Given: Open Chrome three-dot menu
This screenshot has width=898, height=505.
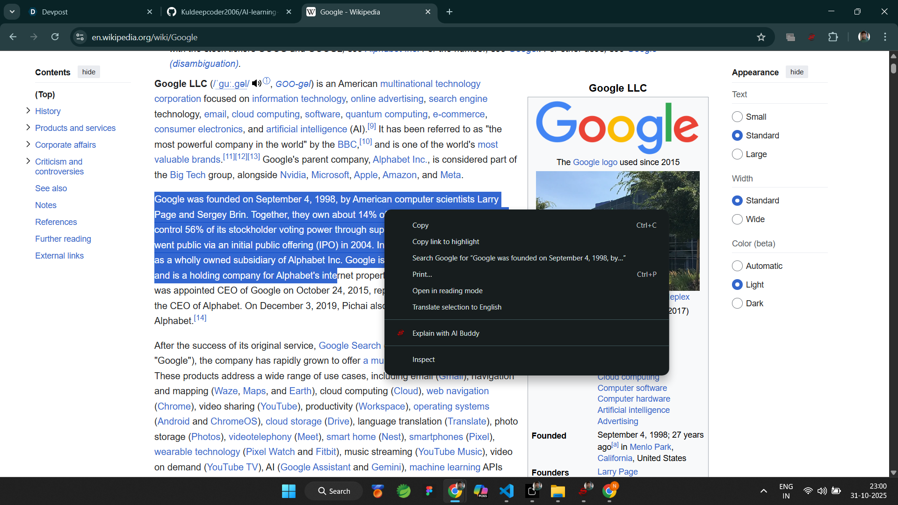Looking at the screenshot, I should 885,37.
